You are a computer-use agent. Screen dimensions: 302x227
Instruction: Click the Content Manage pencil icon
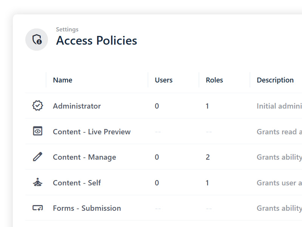(x=37, y=157)
